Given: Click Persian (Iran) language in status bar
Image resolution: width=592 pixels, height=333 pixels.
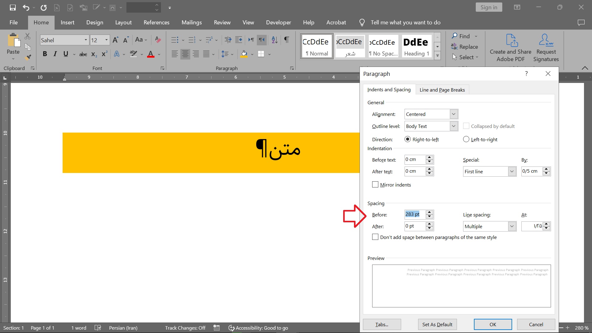Looking at the screenshot, I should click(123, 328).
